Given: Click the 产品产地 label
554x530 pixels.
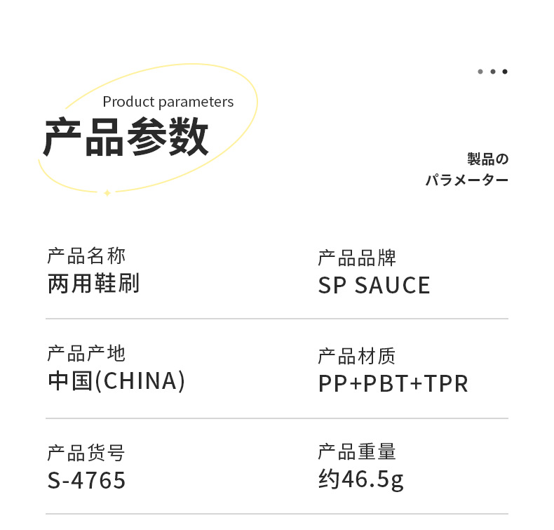Looking at the screenshot, I should [x=86, y=353].
